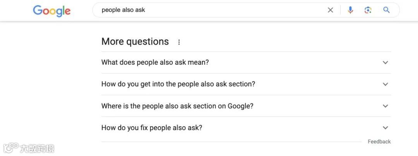Click the magnifying glass search icon
This screenshot has height=156, width=418.
click(x=386, y=10)
